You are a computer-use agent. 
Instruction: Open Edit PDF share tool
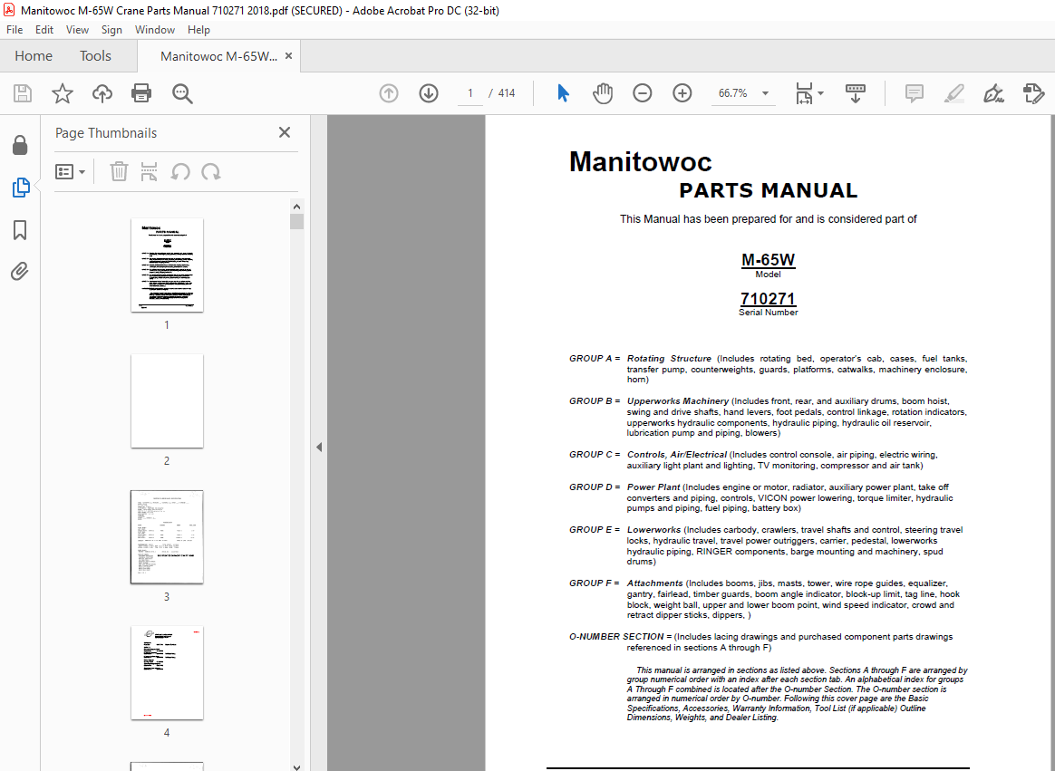(x=1033, y=92)
